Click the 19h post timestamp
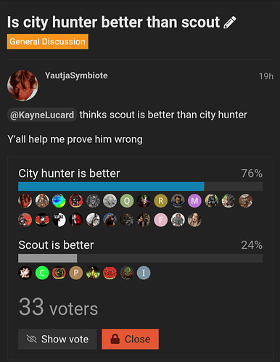The height and width of the screenshot is (362, 280). pyautogui.click(x=266, y=76)
